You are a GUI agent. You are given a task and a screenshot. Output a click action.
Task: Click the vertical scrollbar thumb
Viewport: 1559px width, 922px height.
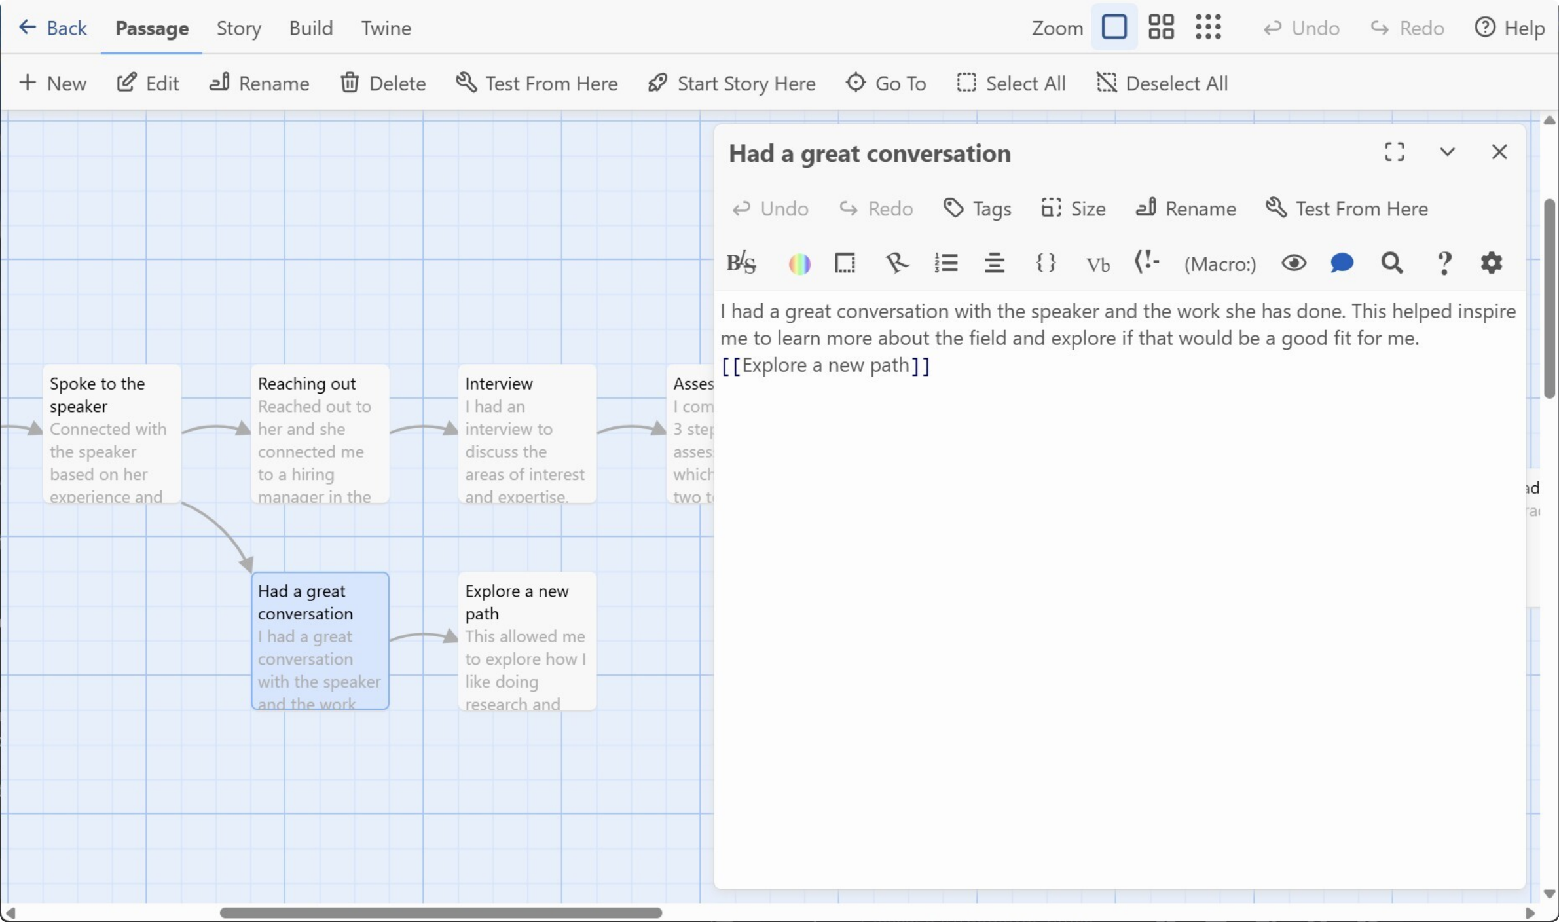pos(1549,299)
